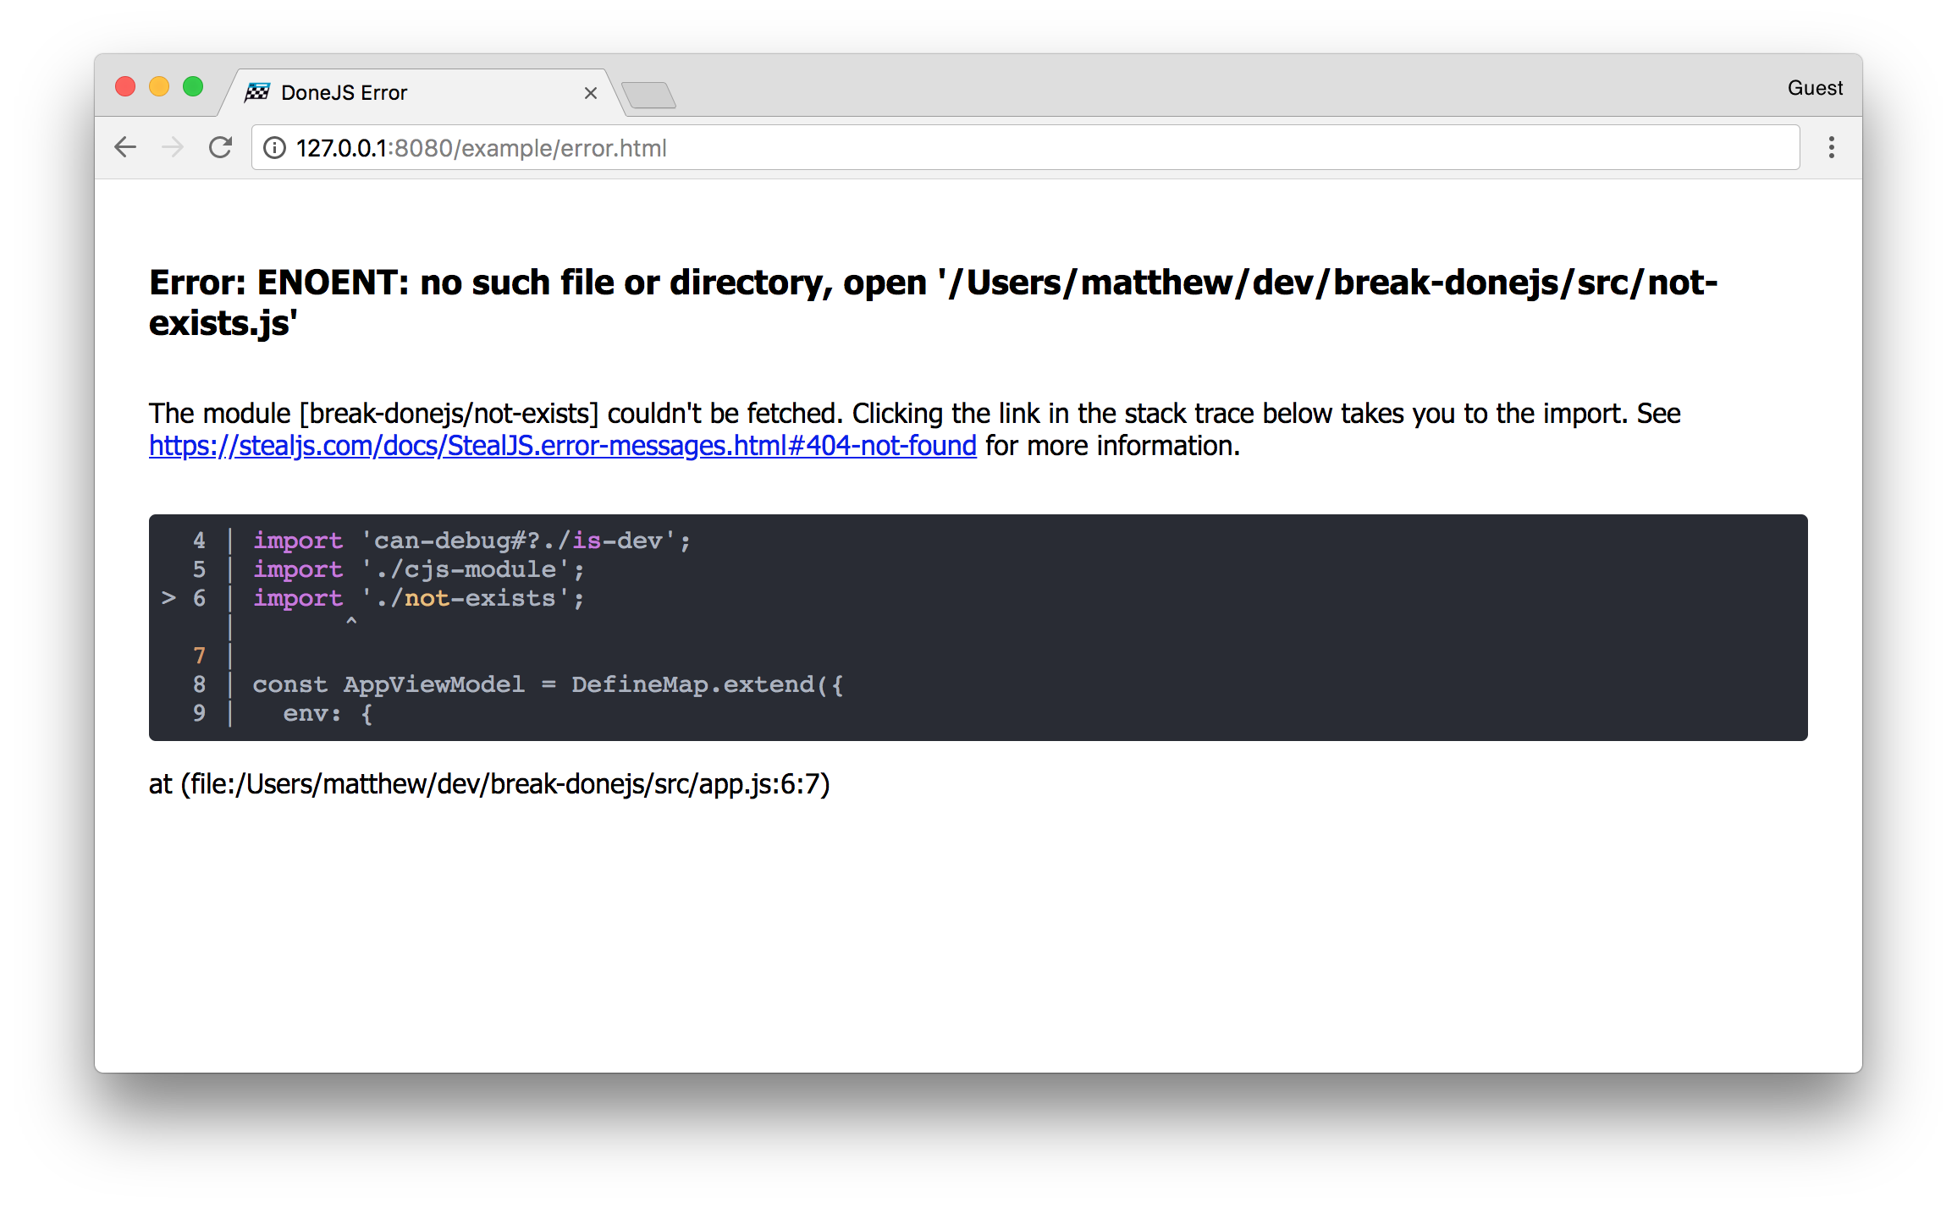The width and height of the screenshot is (1957, 1208).
Task: Click the '>' error line marker
Action: pos(169,598)
